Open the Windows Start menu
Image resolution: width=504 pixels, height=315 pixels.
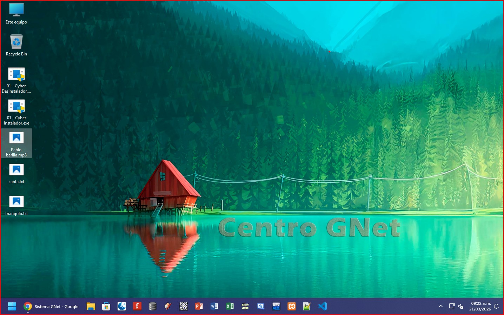(12, 306)
